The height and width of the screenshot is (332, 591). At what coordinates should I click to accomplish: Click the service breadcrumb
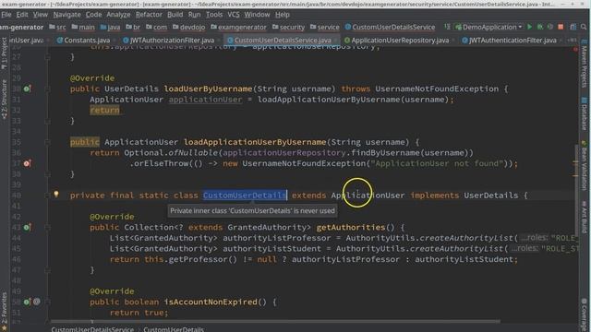[324, 27]
